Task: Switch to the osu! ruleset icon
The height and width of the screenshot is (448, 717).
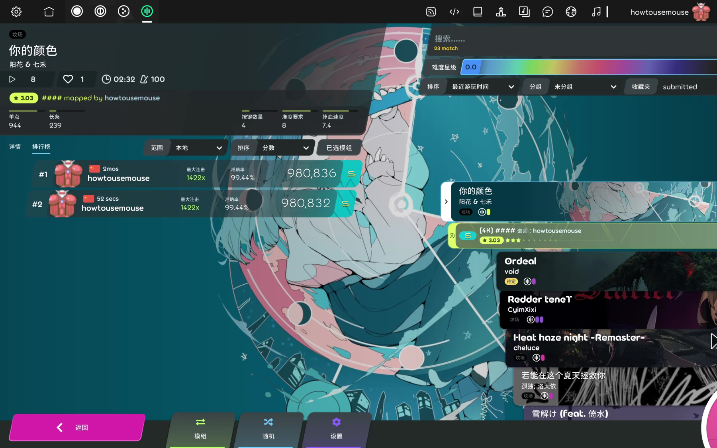Action: [x=77, y=11]
